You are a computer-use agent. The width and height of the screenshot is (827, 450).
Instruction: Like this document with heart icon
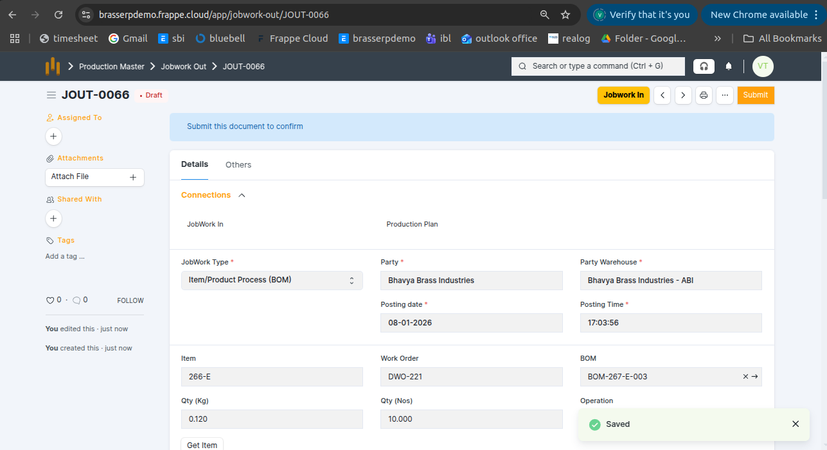[x=50, y=300]
